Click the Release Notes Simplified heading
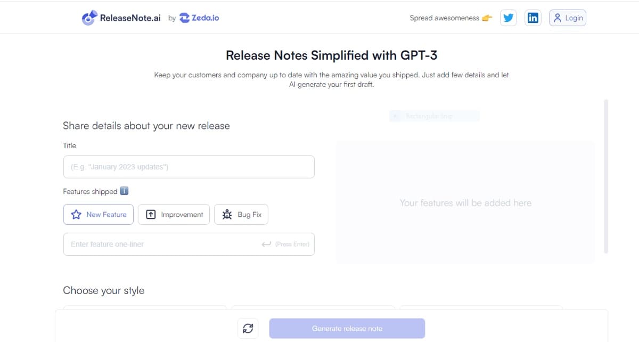Screen dimensions: 639x342 (332, 55)
